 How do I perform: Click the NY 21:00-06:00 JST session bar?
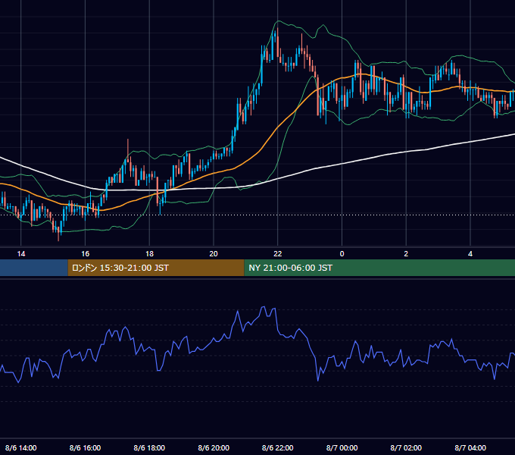(x=379, y=268)
